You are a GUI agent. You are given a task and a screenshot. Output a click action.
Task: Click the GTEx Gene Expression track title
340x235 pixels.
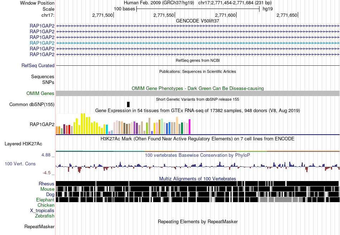[x=198, y=111]
